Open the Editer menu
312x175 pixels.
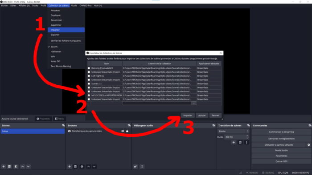click(x=13, y=5)
